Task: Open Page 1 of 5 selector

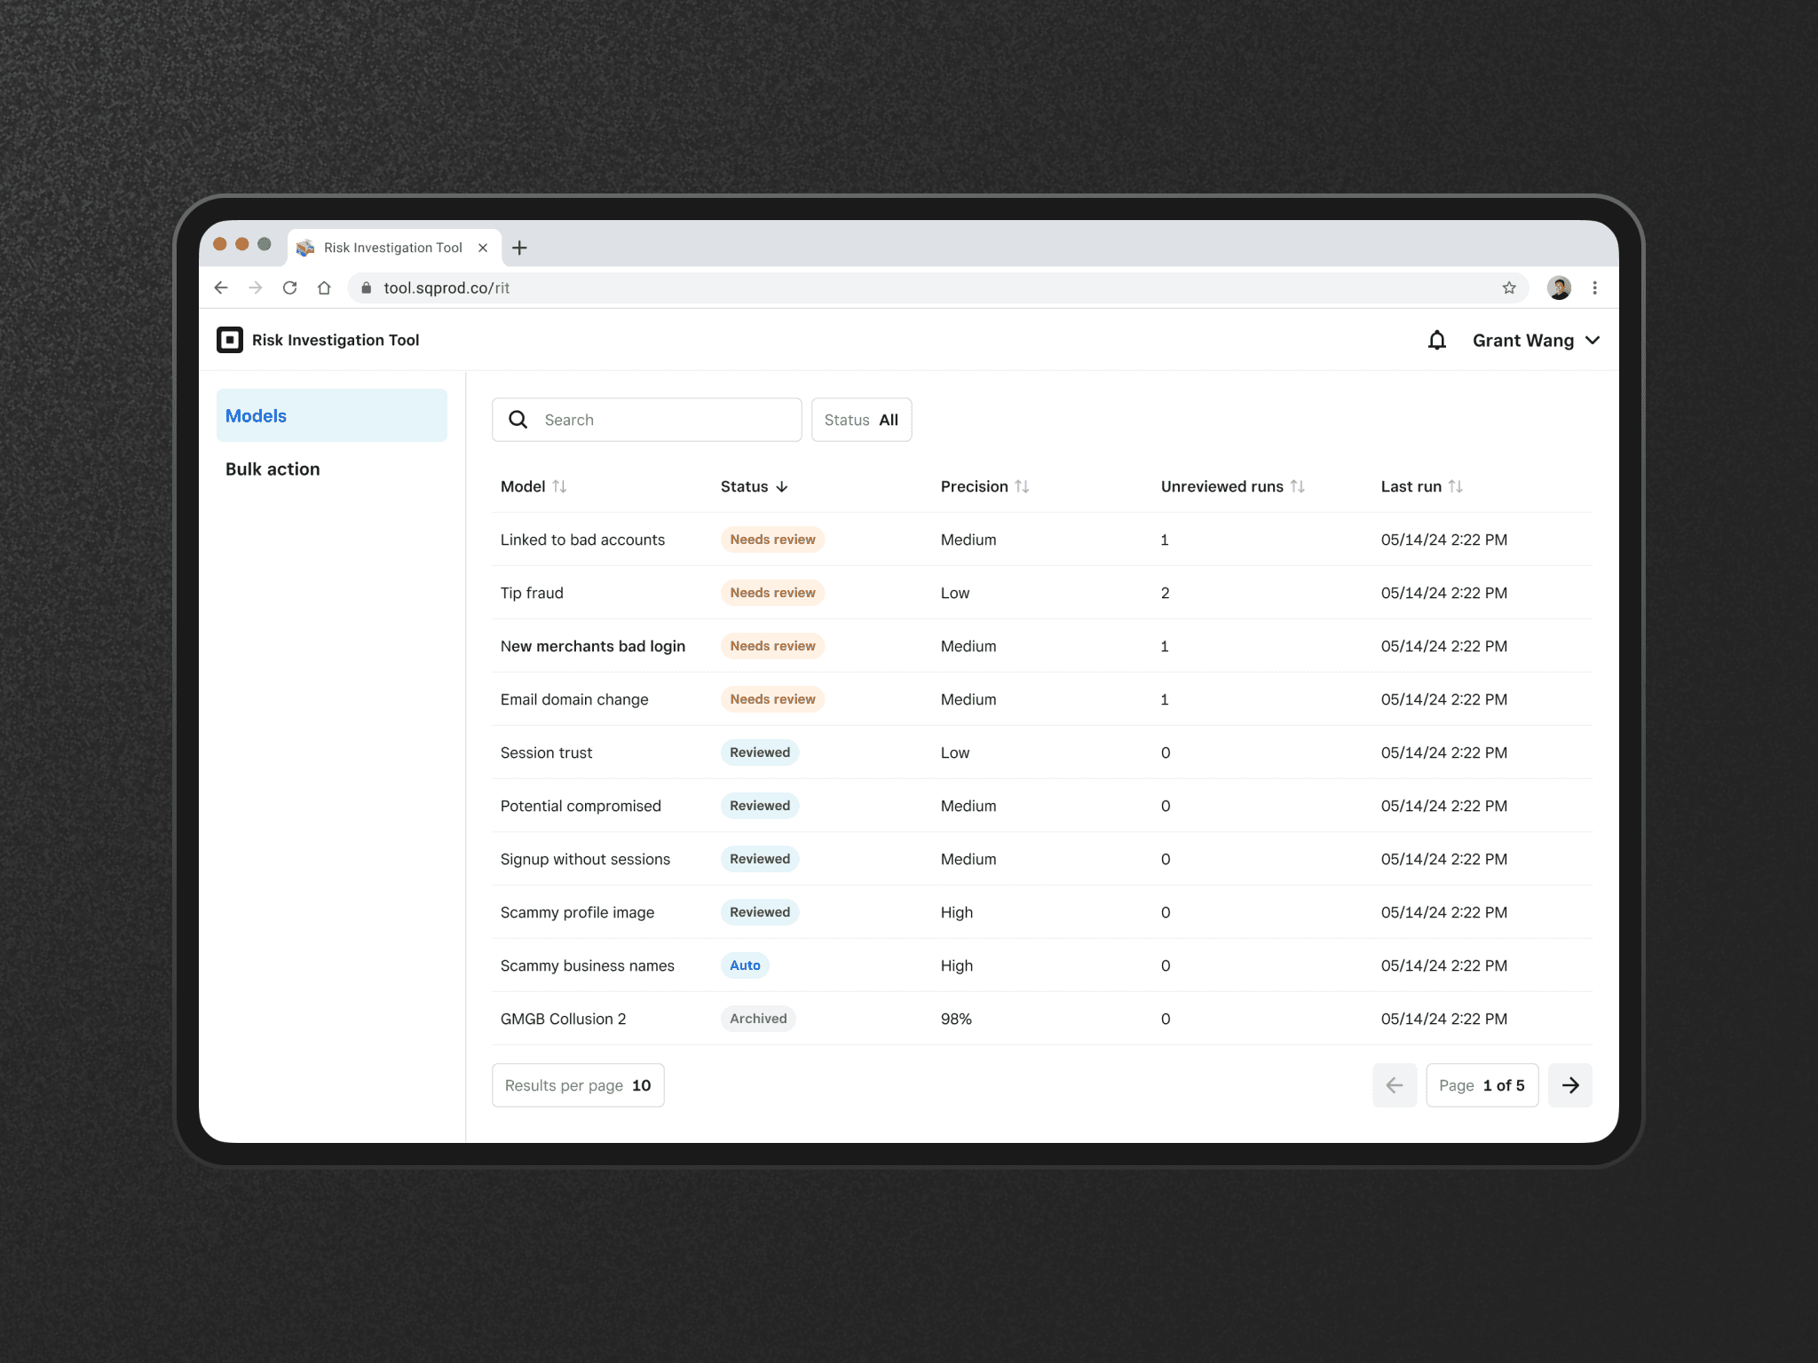Action: tap(1481, 1085)
